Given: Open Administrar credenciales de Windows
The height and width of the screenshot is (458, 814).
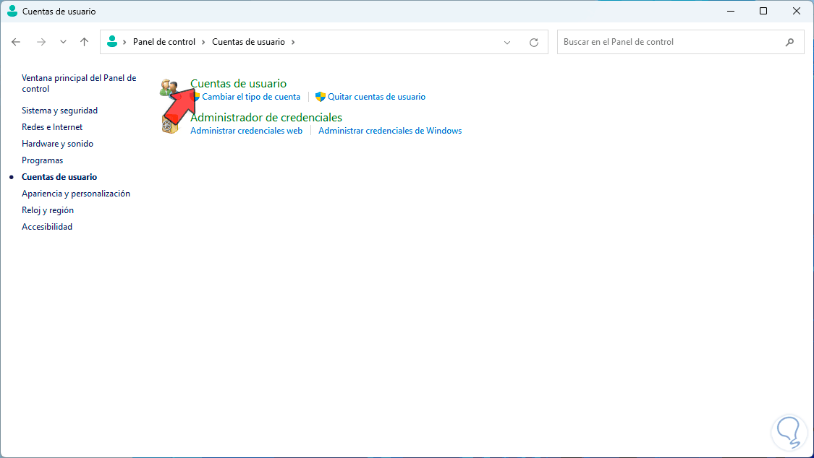Looking at the screenshot, I should pyautogui.click(x=390, y=131).
